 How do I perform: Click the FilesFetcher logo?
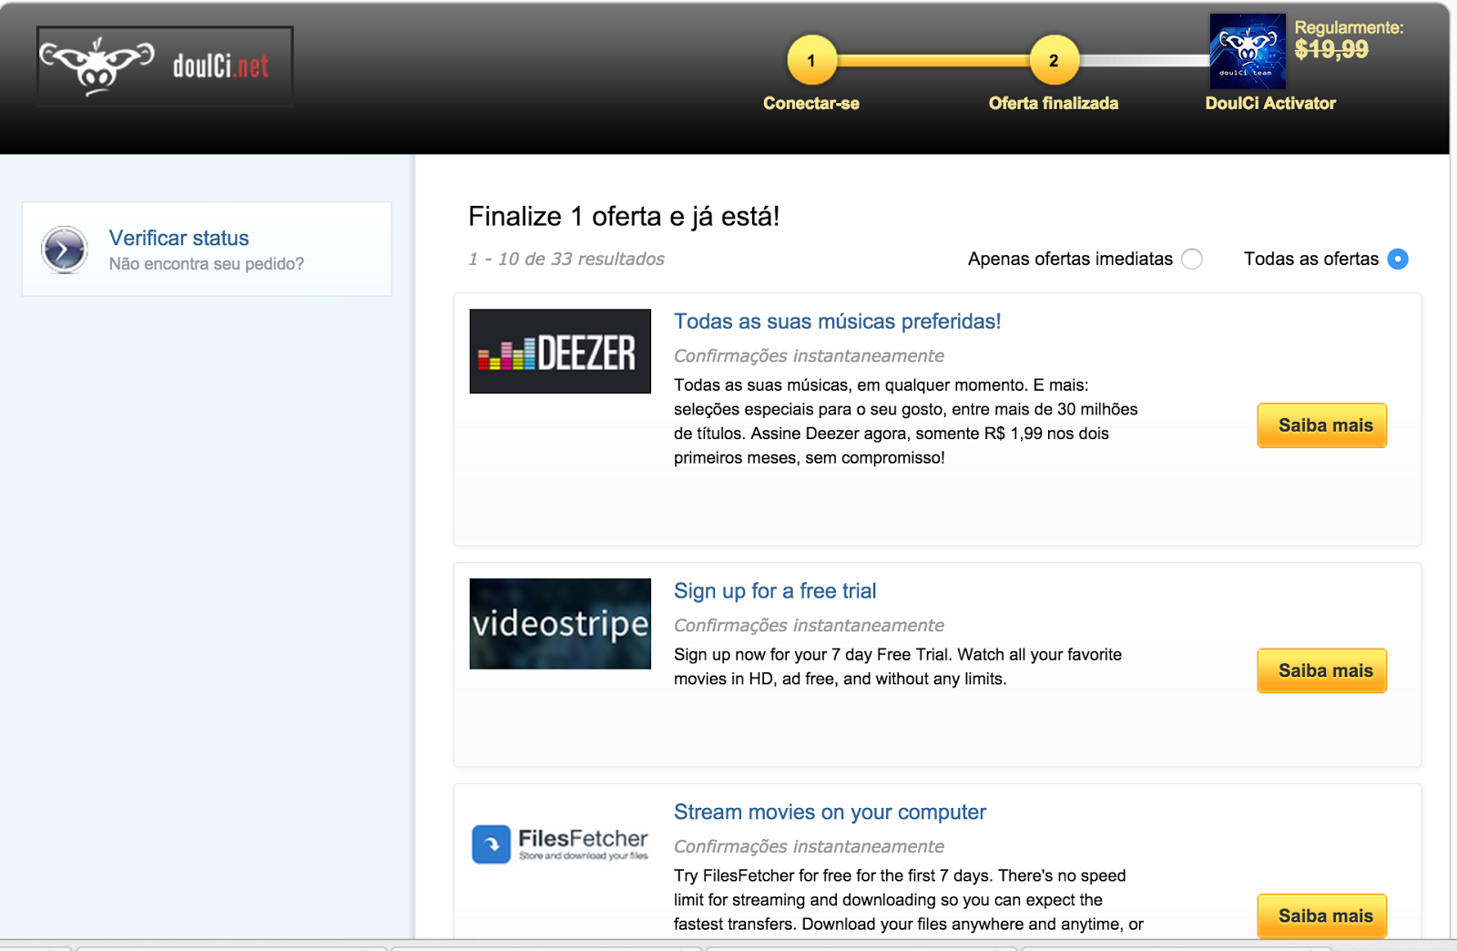560,844
